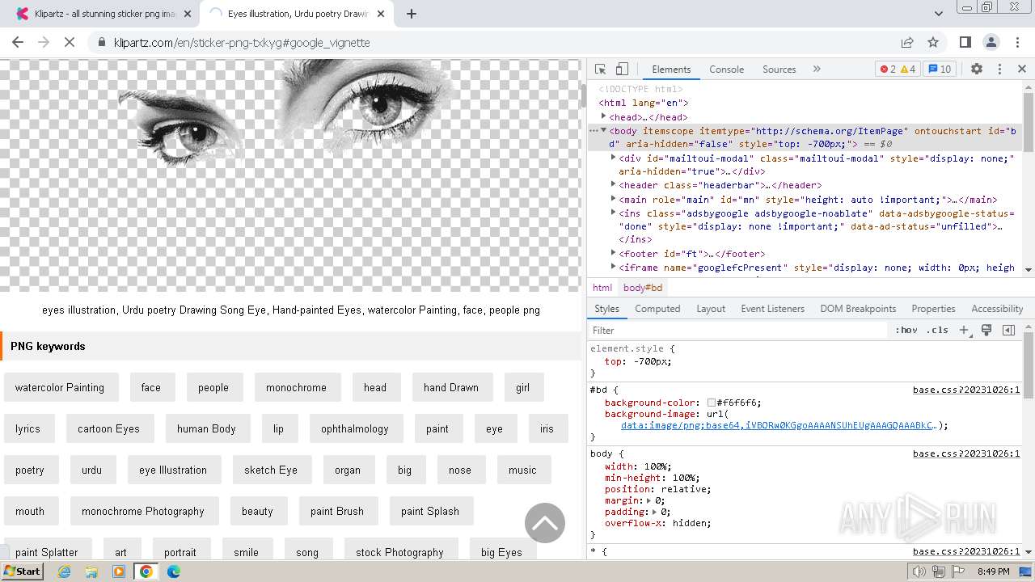
Task: Expand the footer#ft node
Action: (613, 253)
